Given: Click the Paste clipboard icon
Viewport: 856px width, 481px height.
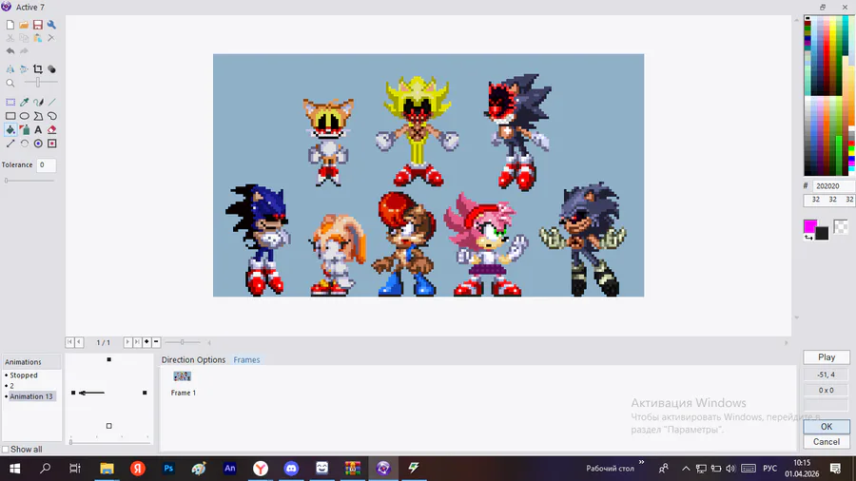Looking at the screenshot, I should click(38, 38).
